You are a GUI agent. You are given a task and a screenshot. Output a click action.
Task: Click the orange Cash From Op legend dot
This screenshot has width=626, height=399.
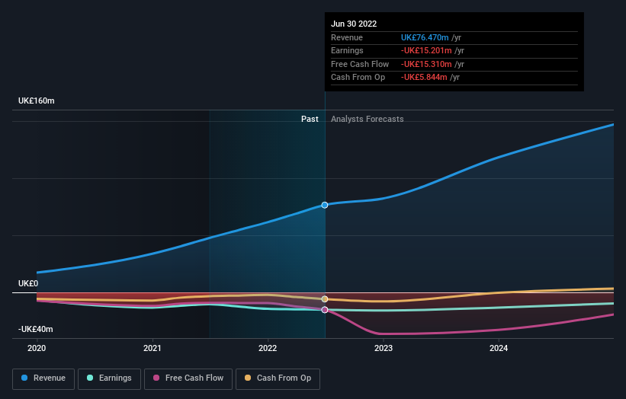click(248, 378)
